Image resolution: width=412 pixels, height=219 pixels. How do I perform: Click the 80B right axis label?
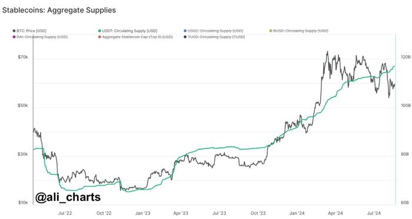pos(405,154)
